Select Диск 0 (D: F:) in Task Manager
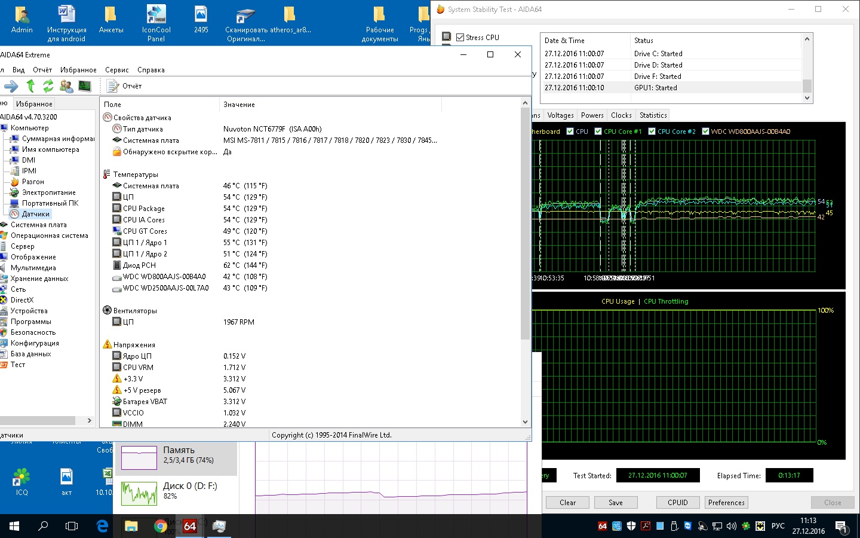This screenshot has height=538, width=860. click(176, 493)
